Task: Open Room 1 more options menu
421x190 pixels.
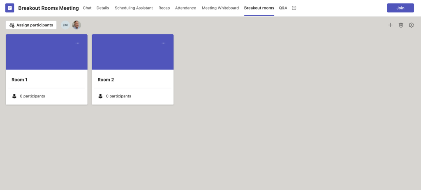Action: click(x=77, y=43)
